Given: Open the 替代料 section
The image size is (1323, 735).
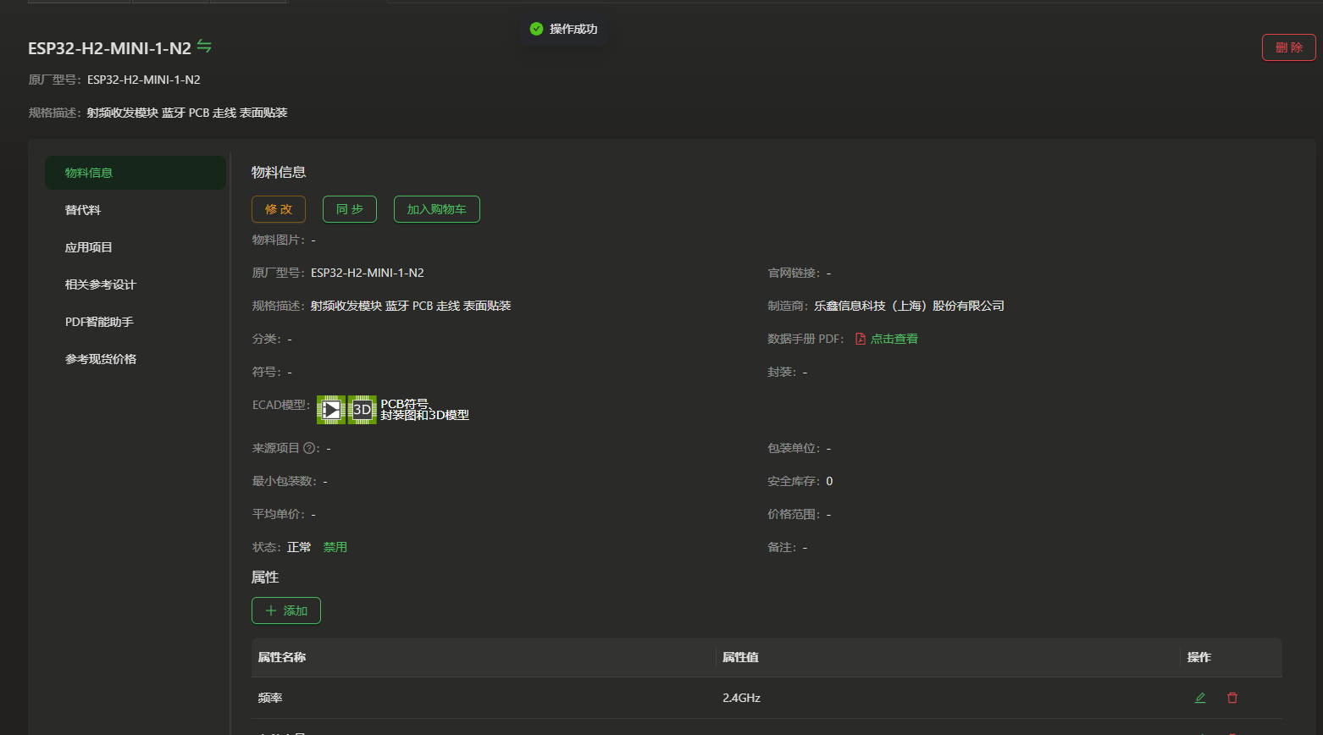Looking at the screenshot, I should 136,210.
